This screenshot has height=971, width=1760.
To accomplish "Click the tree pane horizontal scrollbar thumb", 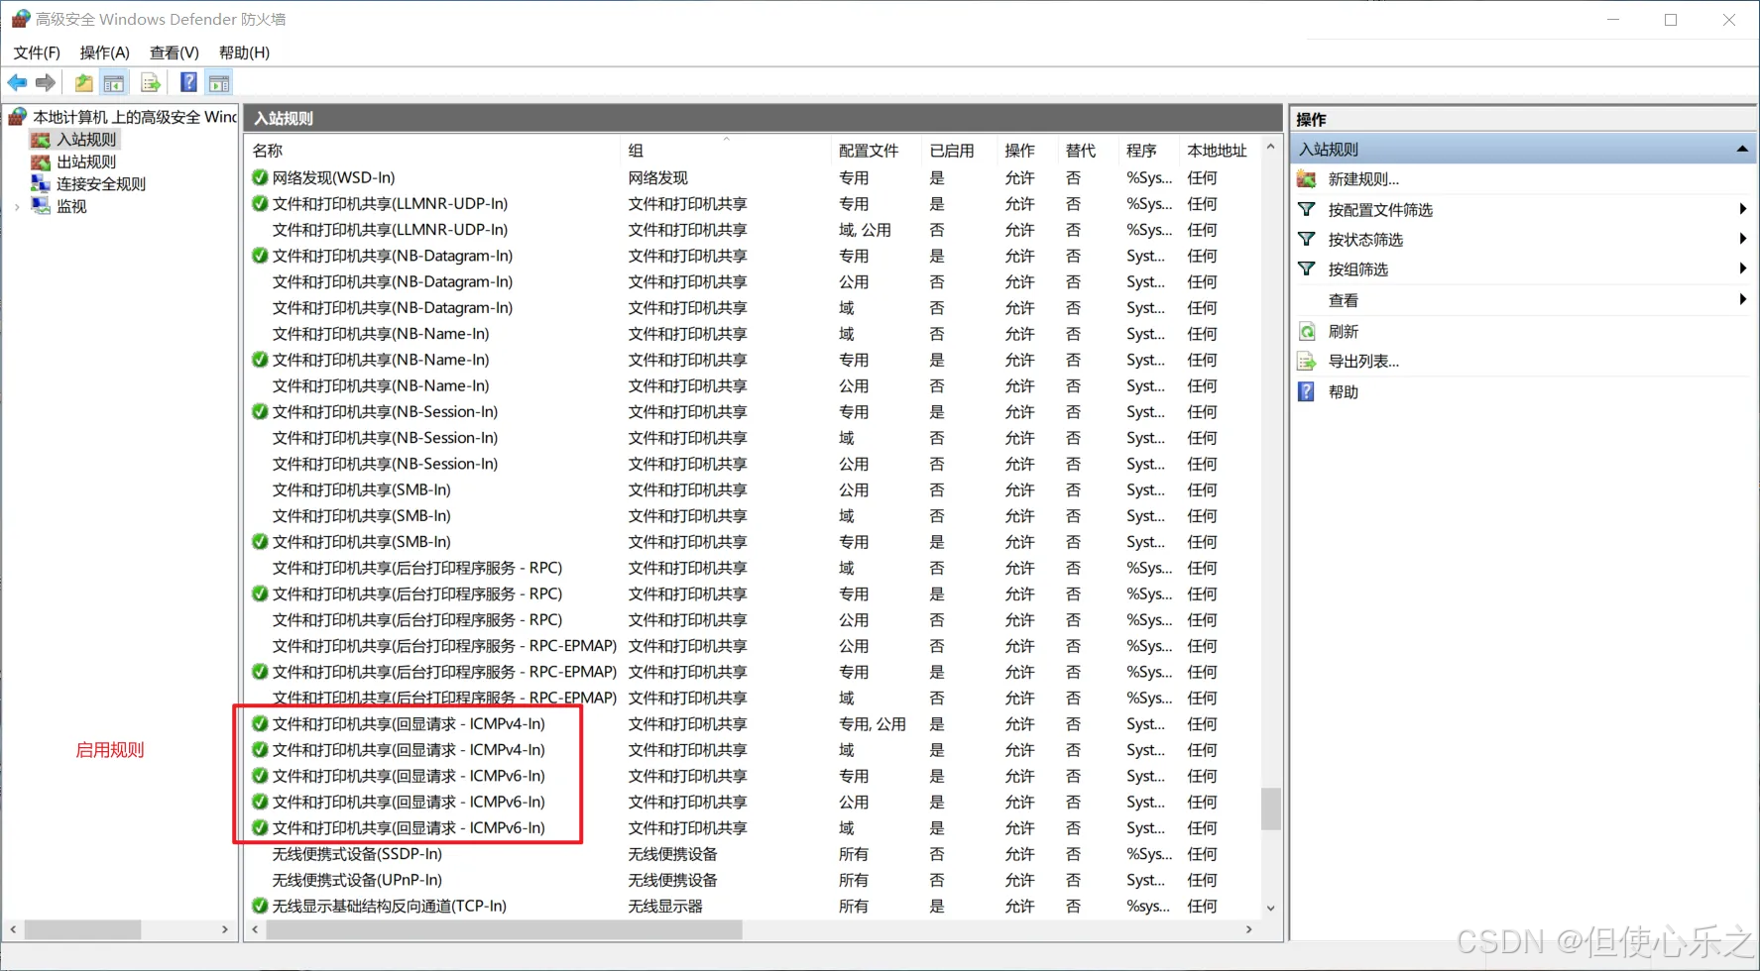I will (x=83, y=929).
